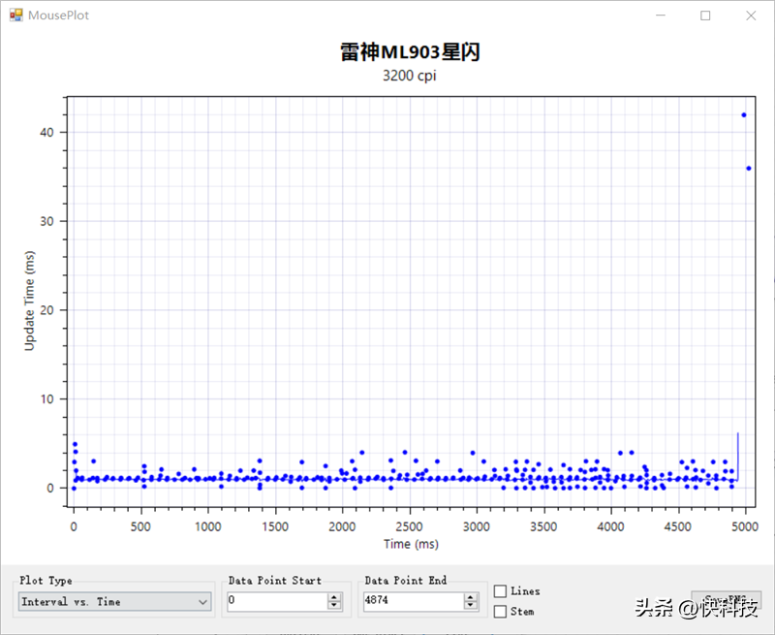Screen dimensions: 775x635
Task: Click the x-axis tick label "1500"
Action: 275,526
